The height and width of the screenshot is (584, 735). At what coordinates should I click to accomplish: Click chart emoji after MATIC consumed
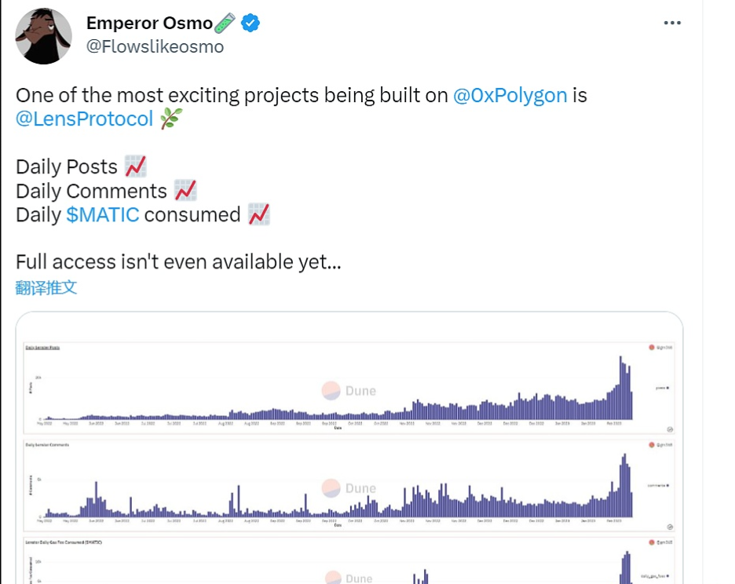click(x=259, y=214)
